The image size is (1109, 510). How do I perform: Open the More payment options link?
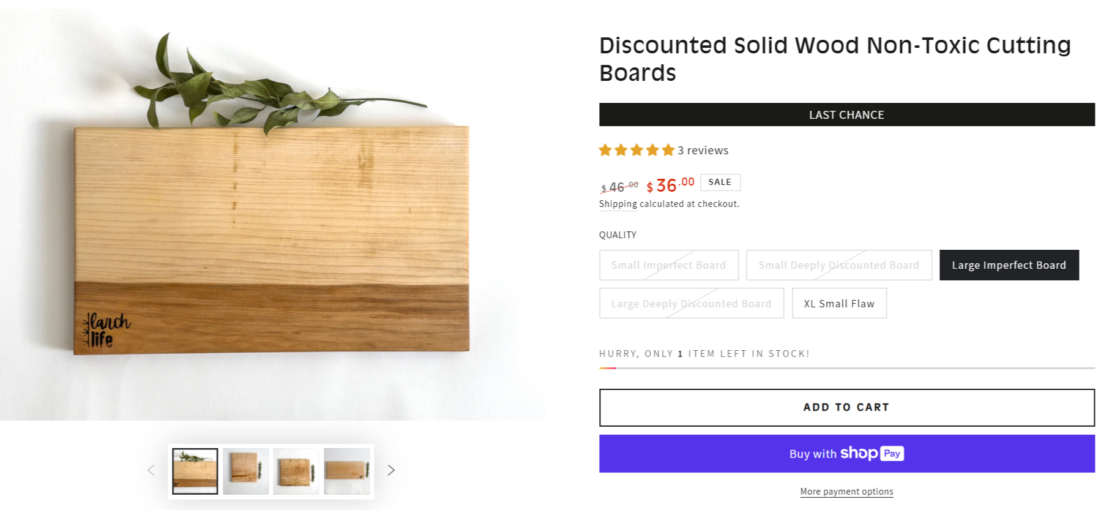coord(846,492)
